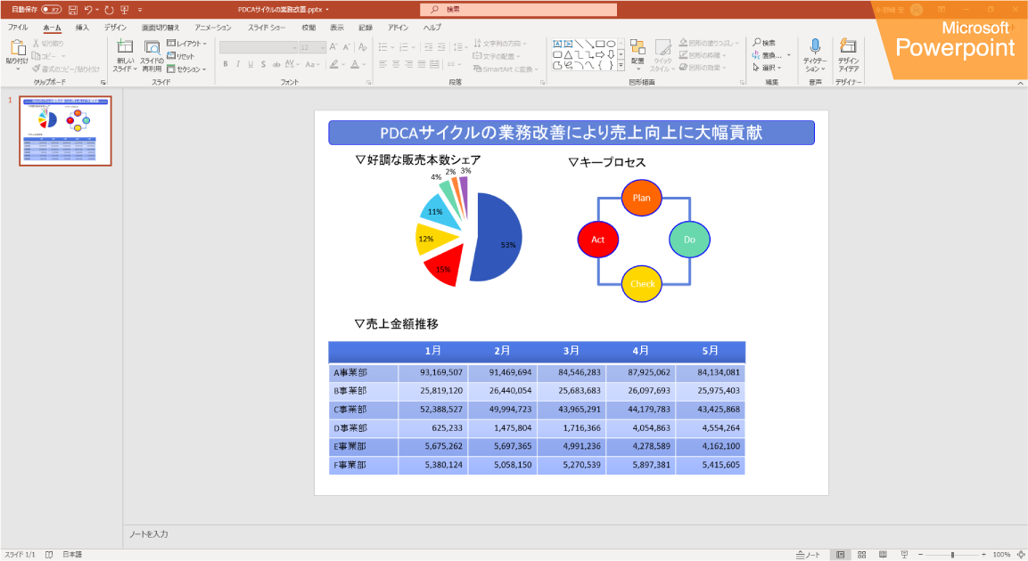
Task: Click the New Slide icon
Action: (125, 46)
